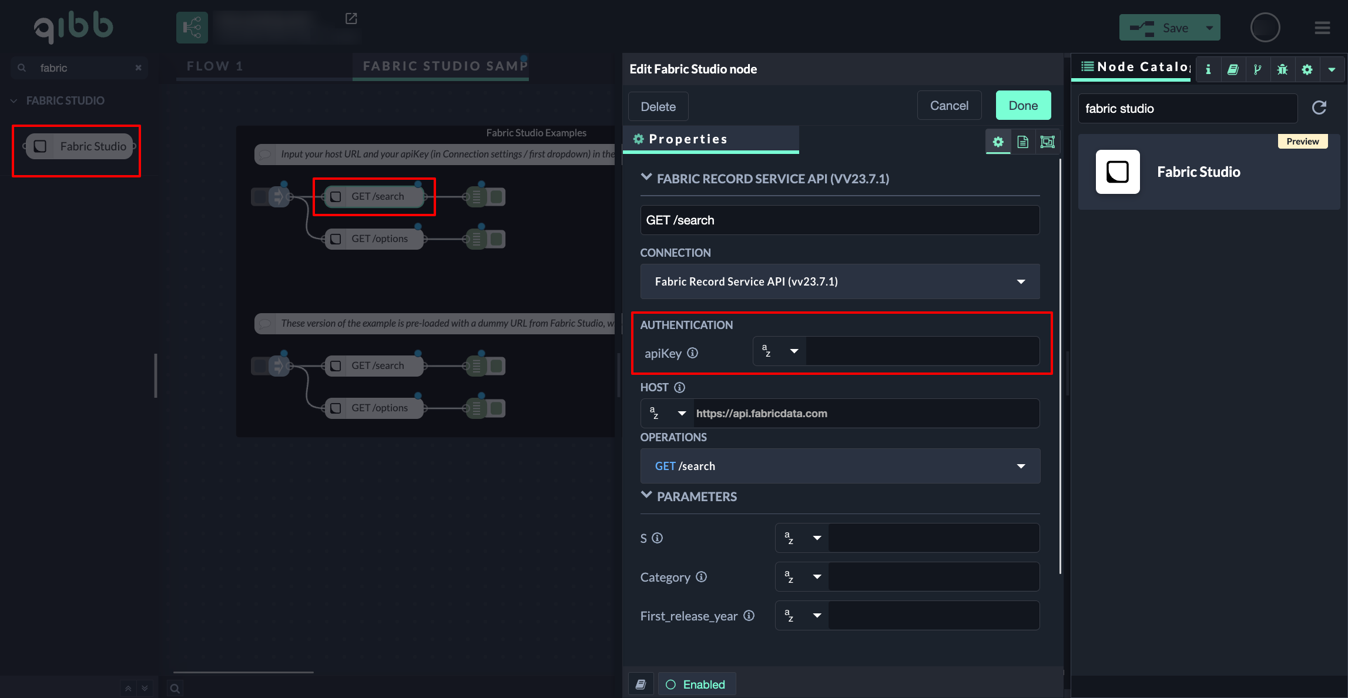Open the node description document icon
This screenshot has width=1348, height=698.
tap(1022, 142)
